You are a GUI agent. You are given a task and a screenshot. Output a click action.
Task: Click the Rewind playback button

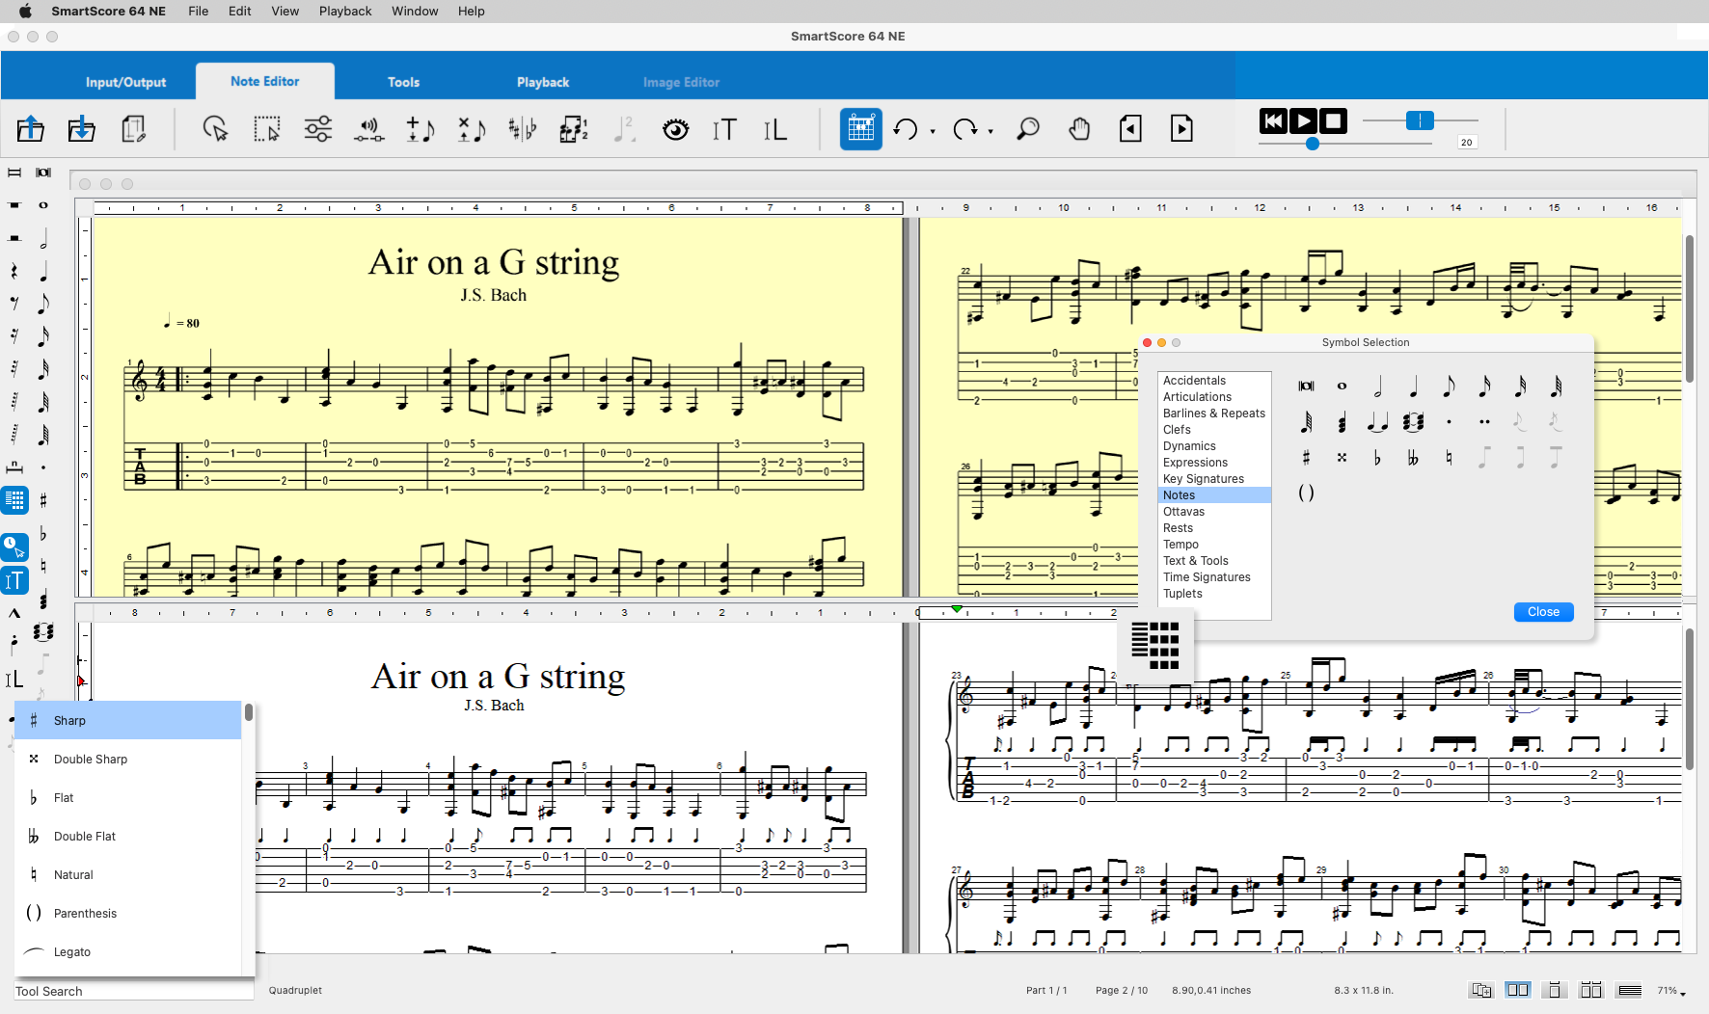click(1273, 120)
